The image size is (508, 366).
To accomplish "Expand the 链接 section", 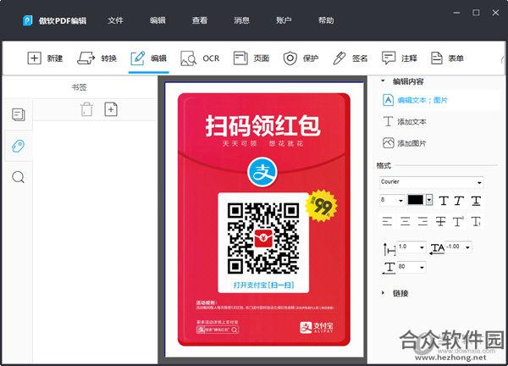I will click(384, 293).
